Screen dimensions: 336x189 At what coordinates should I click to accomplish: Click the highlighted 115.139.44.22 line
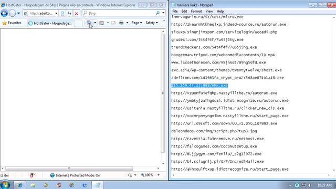(x=199, y=85)
